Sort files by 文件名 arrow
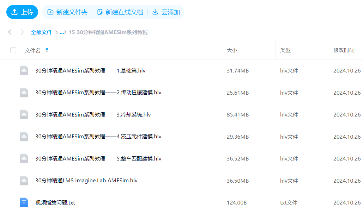The width and height of the screenshot is (363, 220). pos(47,50)
